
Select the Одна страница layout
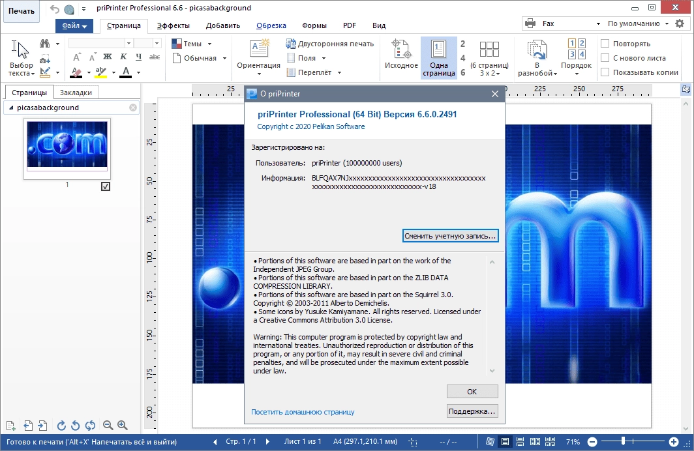(438, 58)
